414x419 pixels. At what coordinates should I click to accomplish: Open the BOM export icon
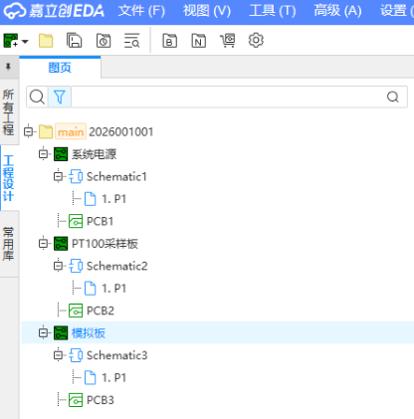(169, 41)
